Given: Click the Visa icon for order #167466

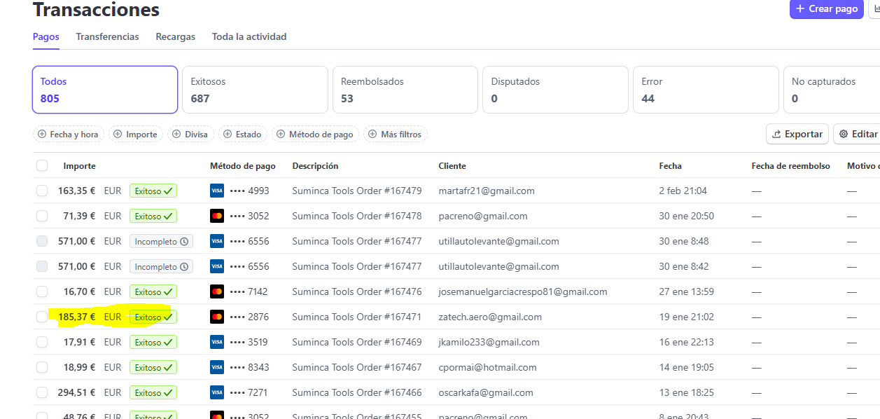Looking at the screenshot, I should [217, 392].
